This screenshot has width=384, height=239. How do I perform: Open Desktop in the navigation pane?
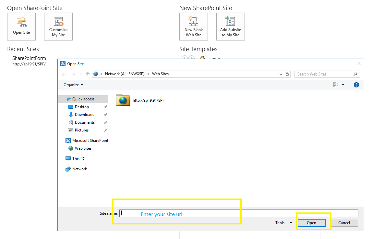coord(82,107)
